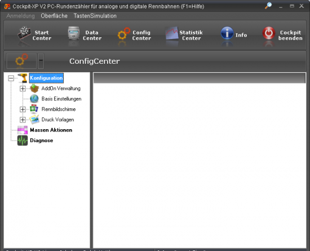Open Config Center gears icon in toolbar
Screen dimensions: 310x251
124,33
